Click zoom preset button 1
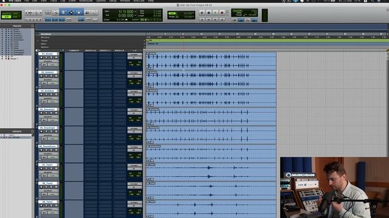389x218 pixels. (x=27, y=19)
